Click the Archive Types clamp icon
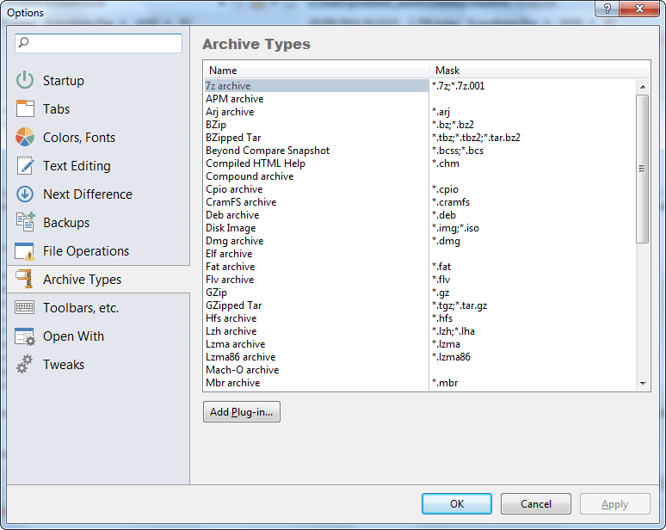The width and height of the screenshot is (666, 530). pos(25,279)
